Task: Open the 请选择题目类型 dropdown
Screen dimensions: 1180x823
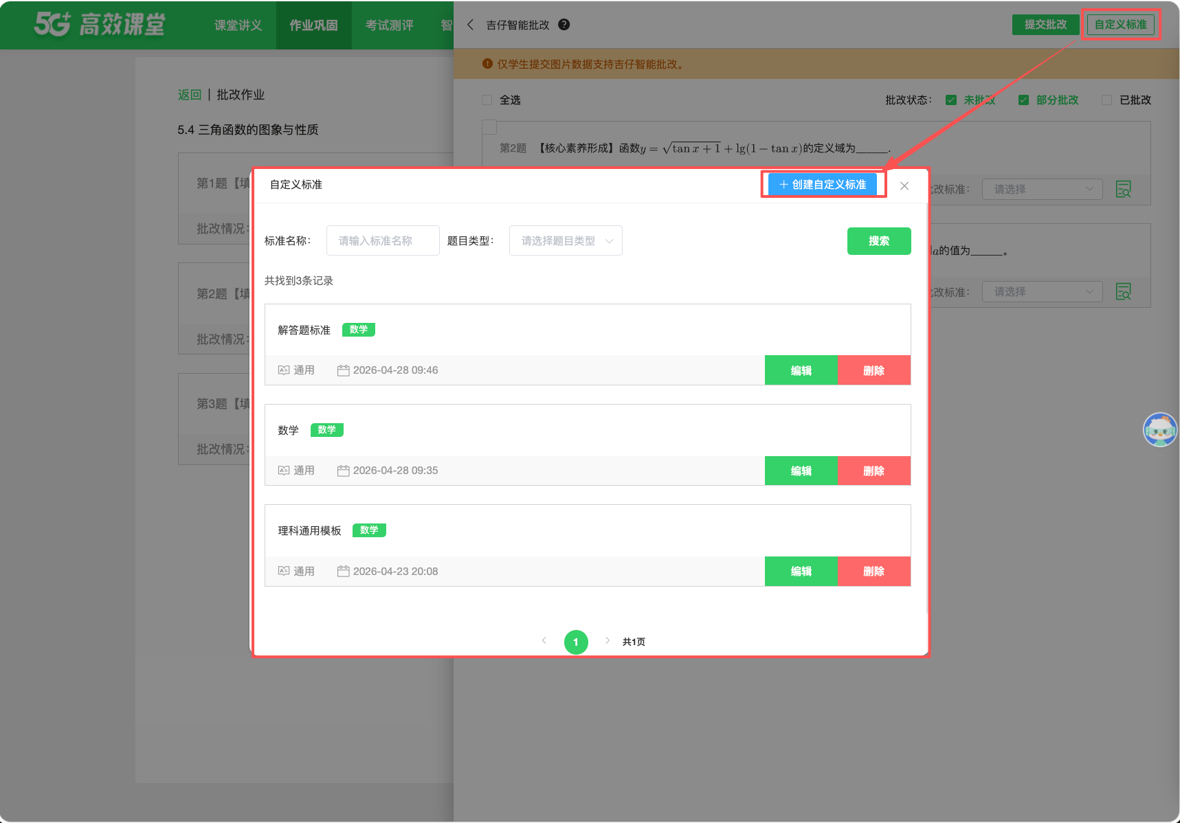Action: tap(566, 240)
